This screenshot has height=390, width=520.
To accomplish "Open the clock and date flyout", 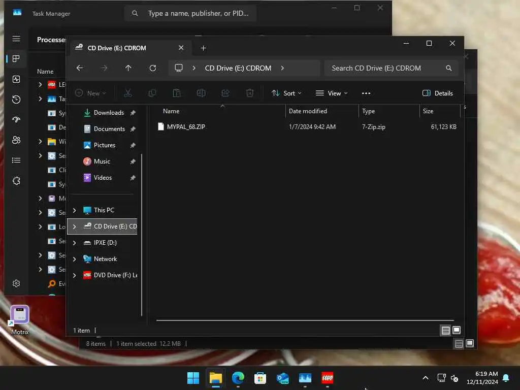I will 482,378.
